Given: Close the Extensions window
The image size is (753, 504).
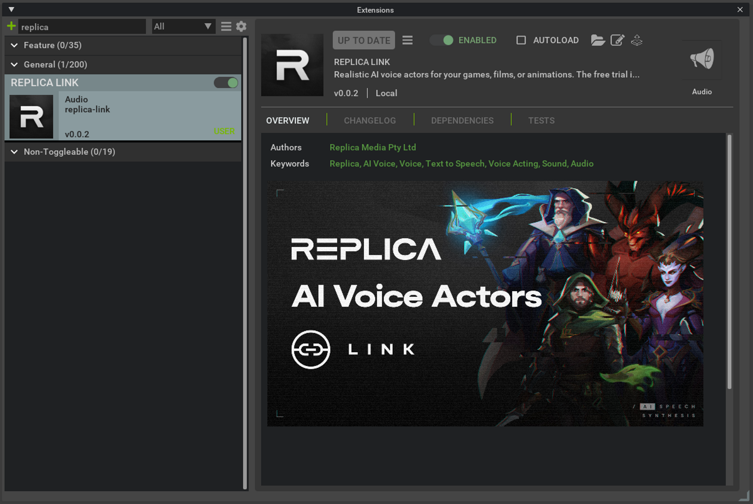Looking at the screenshot, I should click(740, 9).
